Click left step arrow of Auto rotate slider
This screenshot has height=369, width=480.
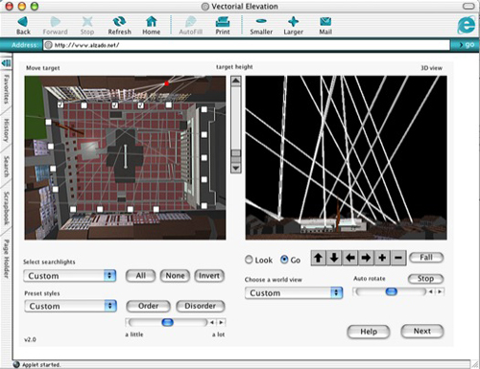[x=431, y=291]
